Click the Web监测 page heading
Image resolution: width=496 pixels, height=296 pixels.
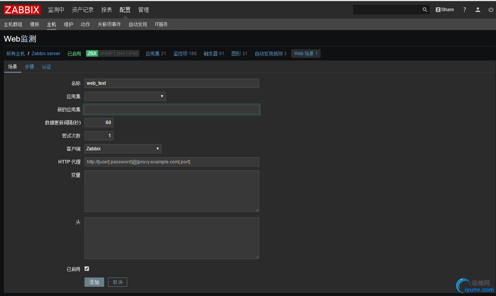[x=20, y=39]
